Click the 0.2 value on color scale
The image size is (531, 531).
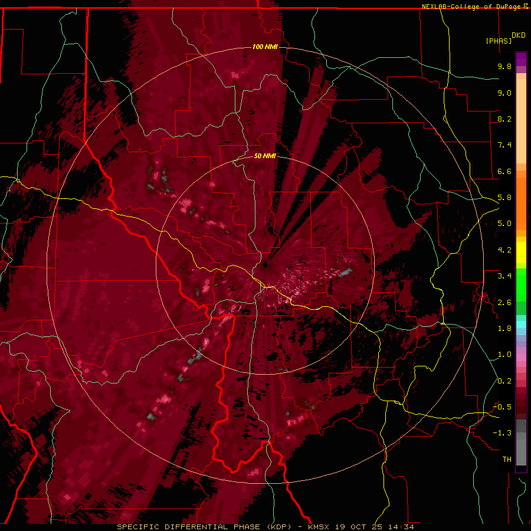click(504, 381)
